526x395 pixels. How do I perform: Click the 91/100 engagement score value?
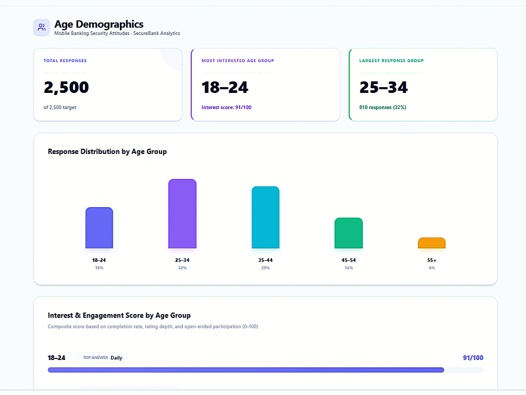[x=473, y=358]
